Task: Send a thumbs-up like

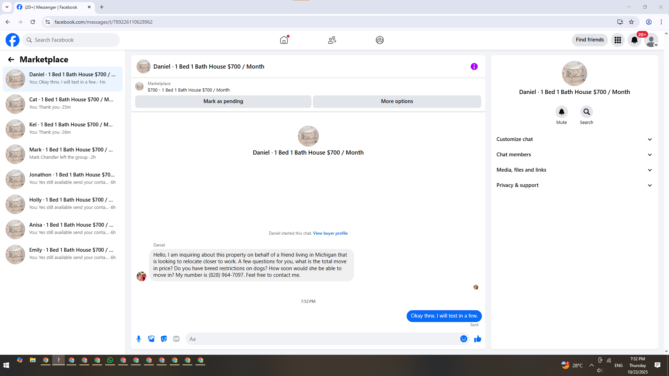Action: 477,339
